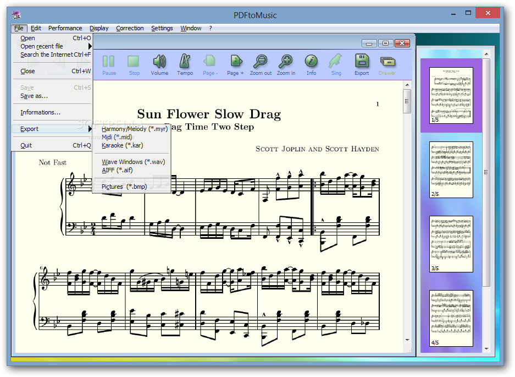Select page thumbnail 4/5
Screen dimensions: 515x377
[x=451, y=319]
